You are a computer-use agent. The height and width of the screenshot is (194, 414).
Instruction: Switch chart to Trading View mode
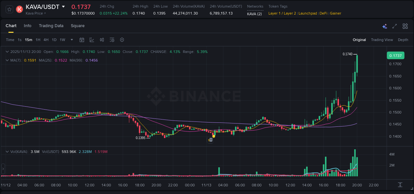[382, 40]
